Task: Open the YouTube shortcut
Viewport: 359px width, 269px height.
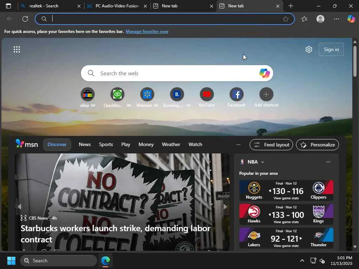Action: tap(206, 94)
